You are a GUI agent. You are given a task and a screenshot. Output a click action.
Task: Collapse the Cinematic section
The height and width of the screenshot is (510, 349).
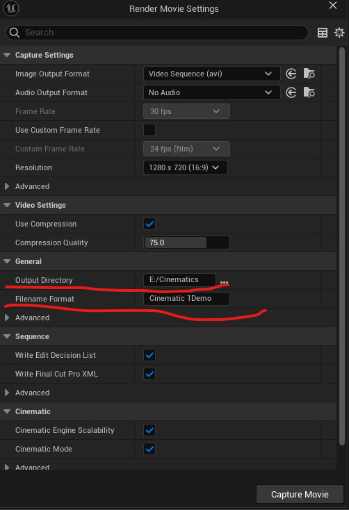coord(7,411)
